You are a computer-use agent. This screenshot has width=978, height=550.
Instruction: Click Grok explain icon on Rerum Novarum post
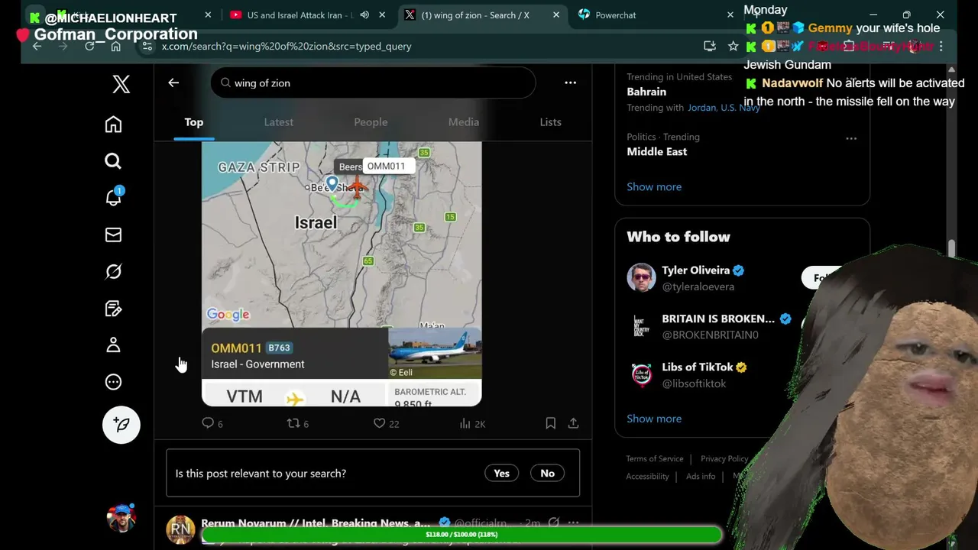click(553, 523)
